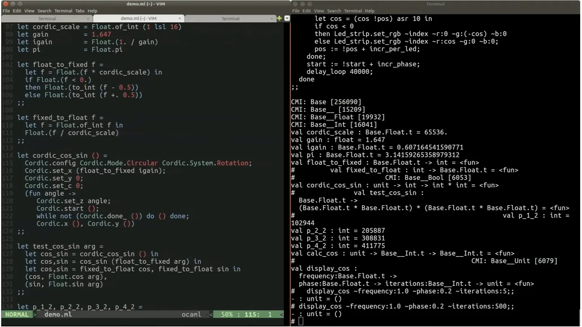Open the View menu in the VIM window
The width and height of the screenshot is (582, 327).
coord(29,11)
